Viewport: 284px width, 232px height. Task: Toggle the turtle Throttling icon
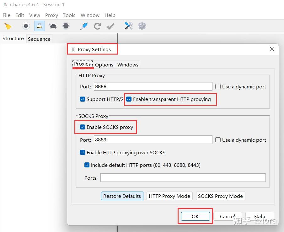(53, 26)
